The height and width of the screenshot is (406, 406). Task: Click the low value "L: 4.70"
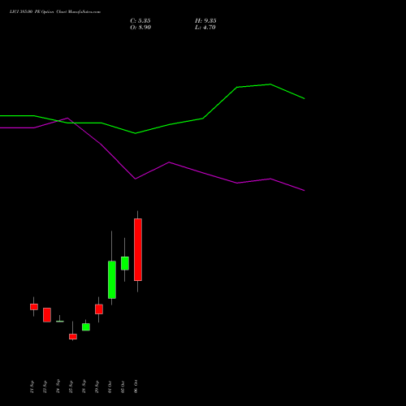click(205, 28)
